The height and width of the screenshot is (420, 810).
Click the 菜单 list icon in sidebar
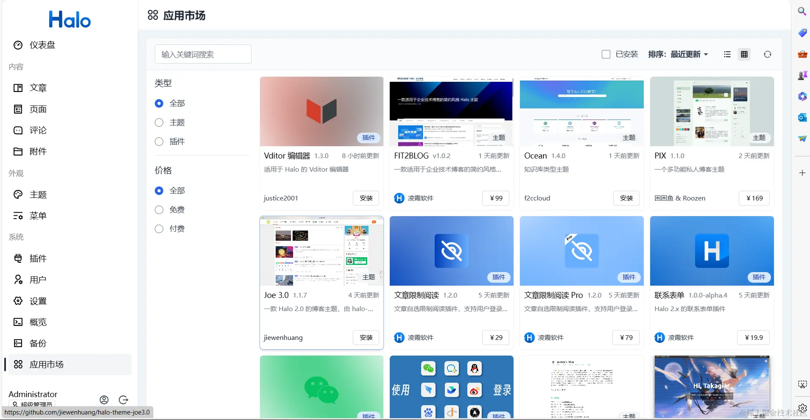(x=18, y=216)
